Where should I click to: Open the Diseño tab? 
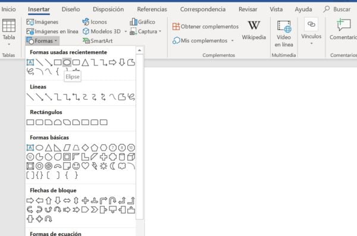pyautogui.click(x=71, y=10)
